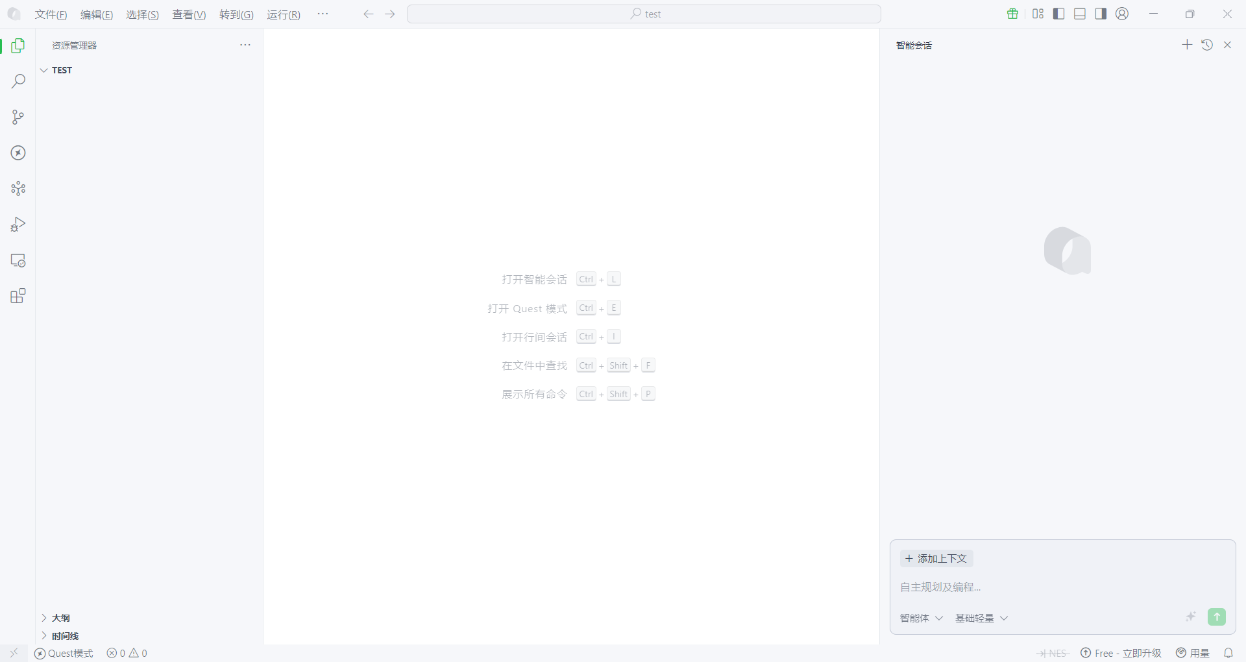Open Run and Debug view
Screen dimensions: 1246x662
coord(18,225)
